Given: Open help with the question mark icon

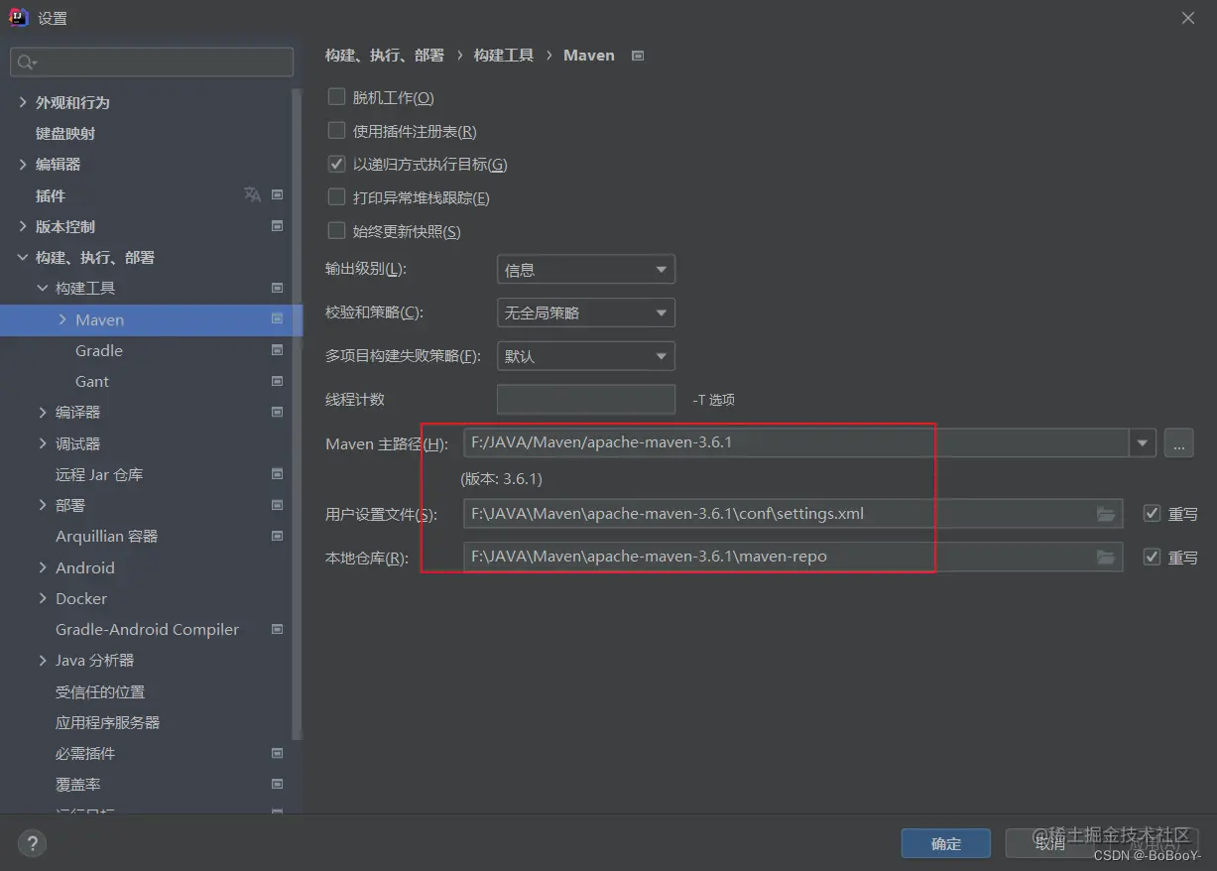Looking at the screenshot, I should [32, 843].
